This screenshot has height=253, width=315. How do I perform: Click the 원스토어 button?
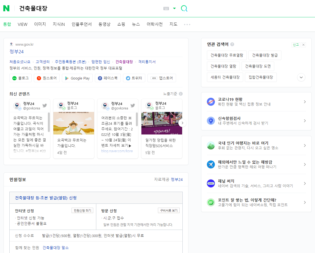pyautogui.click(x=47, y=78)
